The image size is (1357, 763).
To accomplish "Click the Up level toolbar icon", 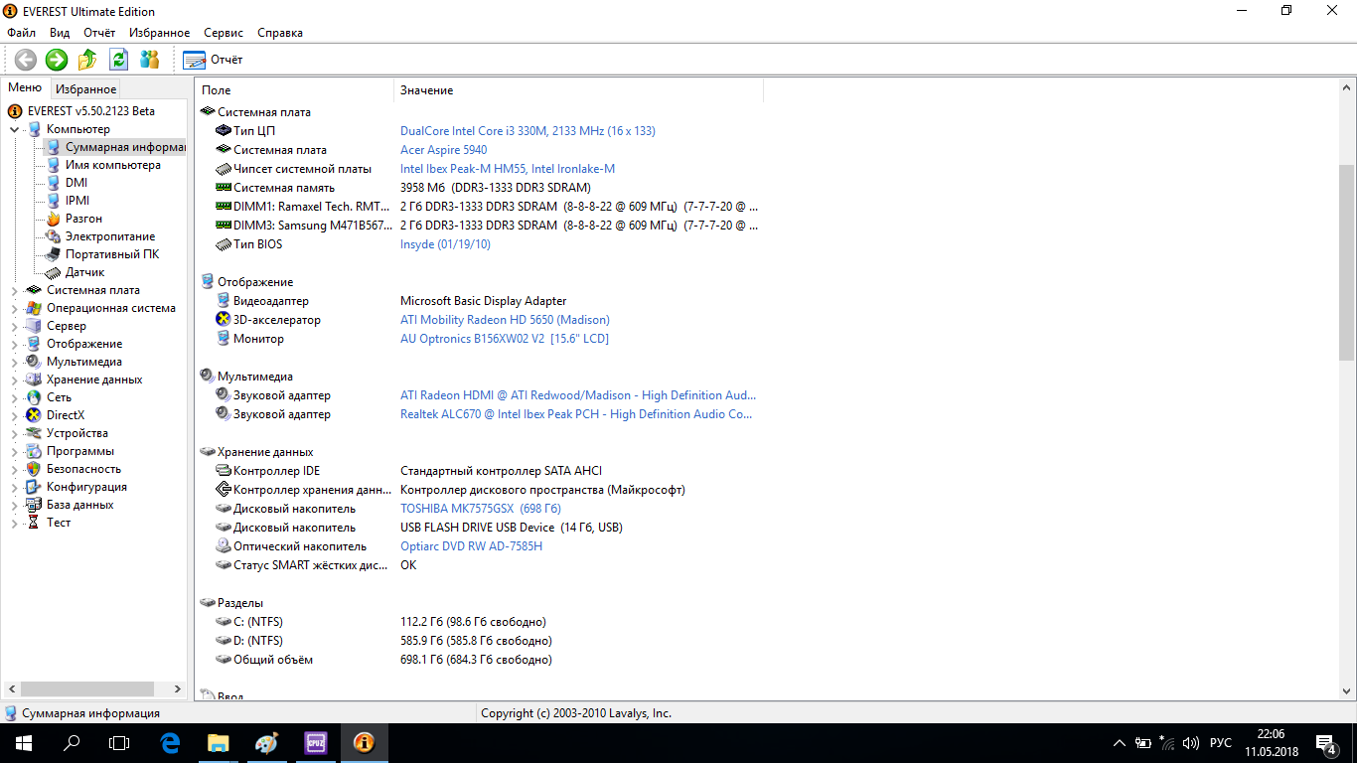I will [x=87, y=60].
